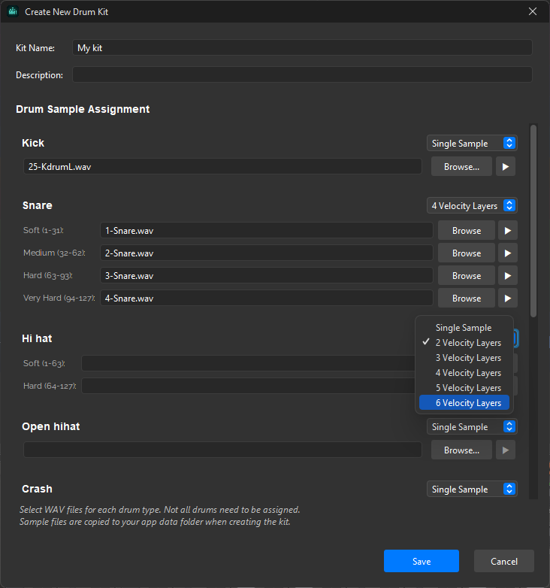Image resolution: width=550 pixels, height=588 pixels.
Task: Play the Soft snare sample
Action: 508,231
